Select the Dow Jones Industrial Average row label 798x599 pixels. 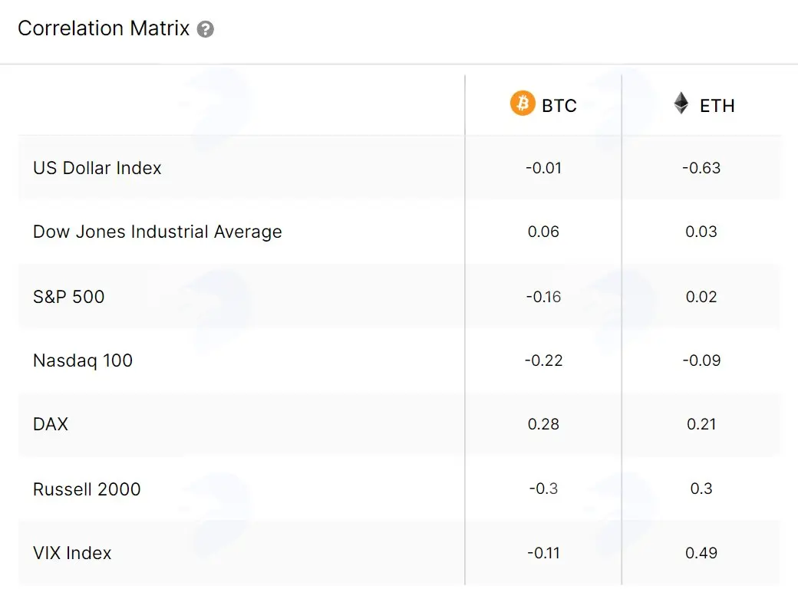point(157,232)
